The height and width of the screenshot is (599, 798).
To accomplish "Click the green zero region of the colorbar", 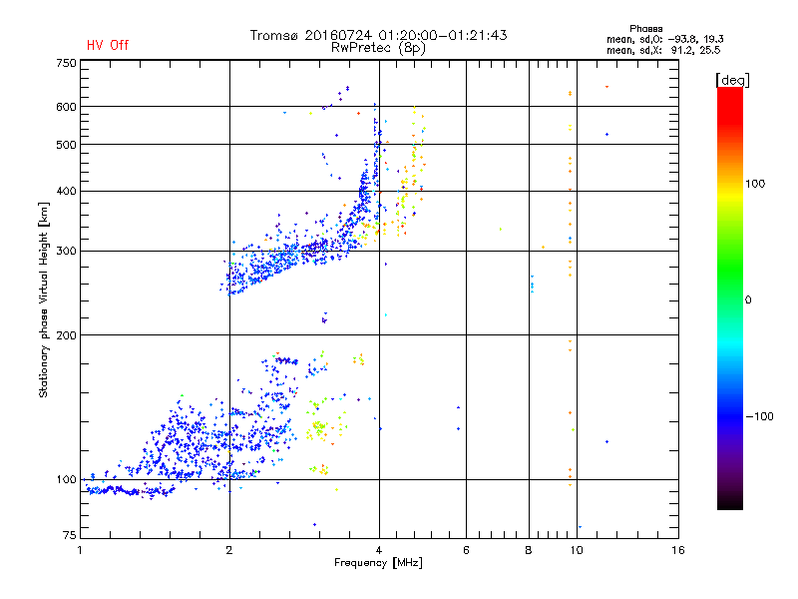I will coord(729,299).
